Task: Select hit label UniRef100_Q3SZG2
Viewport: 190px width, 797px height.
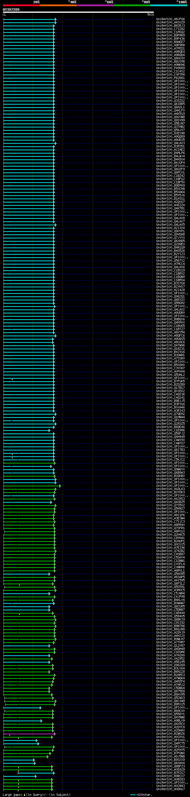Action: click(x=170, y=101)
